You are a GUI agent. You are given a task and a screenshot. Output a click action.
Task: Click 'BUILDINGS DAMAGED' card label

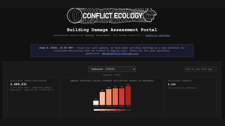click(180, 81)
